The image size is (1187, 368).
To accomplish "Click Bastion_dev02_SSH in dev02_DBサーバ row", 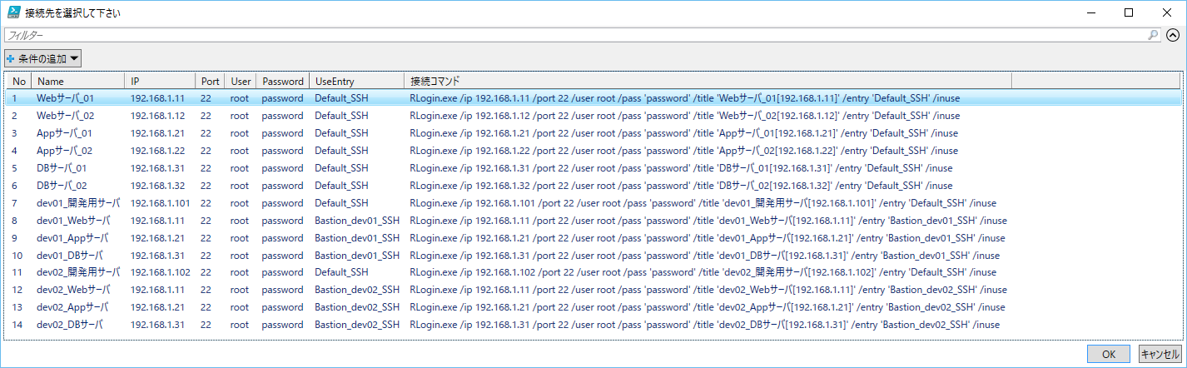I will pyautogui.click(x=357, y=326).
